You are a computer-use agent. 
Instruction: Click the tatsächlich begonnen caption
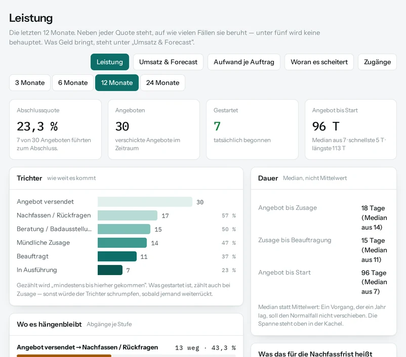[x=242, y=140]
